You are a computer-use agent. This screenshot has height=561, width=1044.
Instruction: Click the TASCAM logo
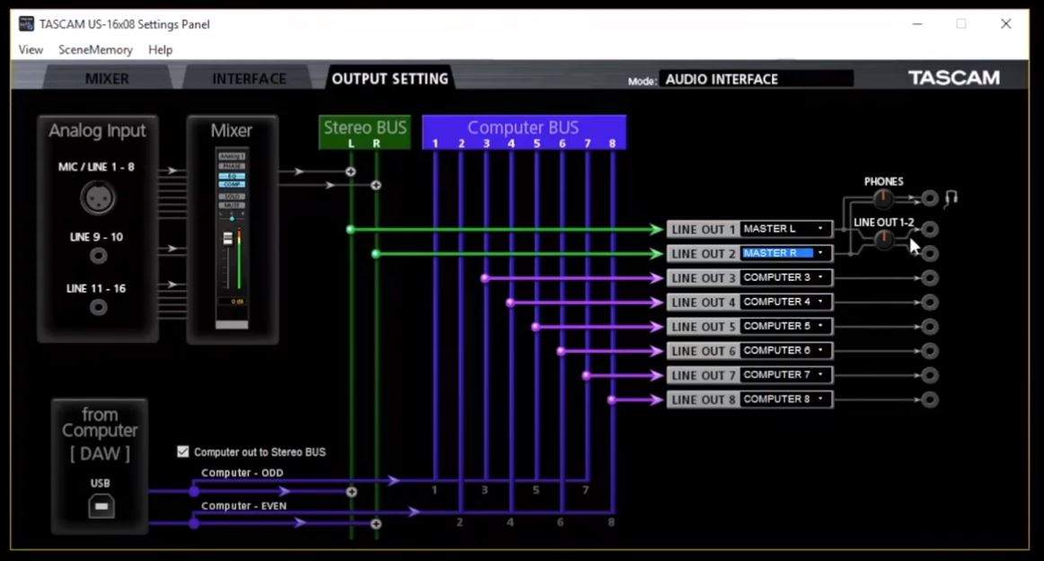[953, 78]
